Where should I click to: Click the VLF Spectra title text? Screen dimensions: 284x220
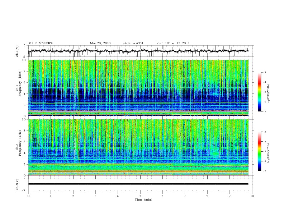pos(41,43)
